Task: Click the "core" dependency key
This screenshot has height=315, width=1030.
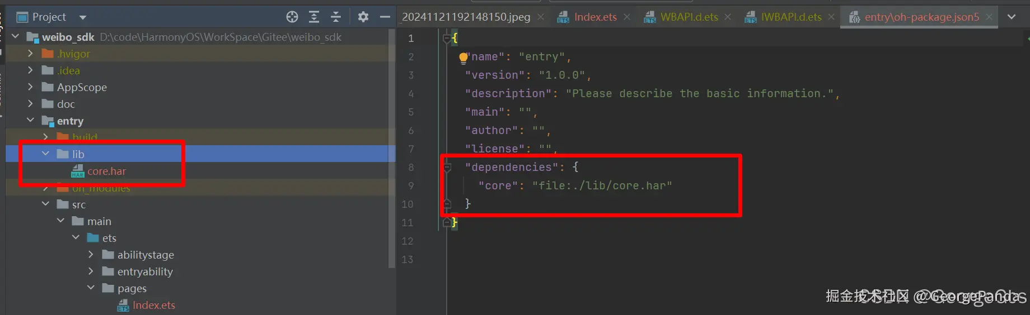Action: point(498,185)
